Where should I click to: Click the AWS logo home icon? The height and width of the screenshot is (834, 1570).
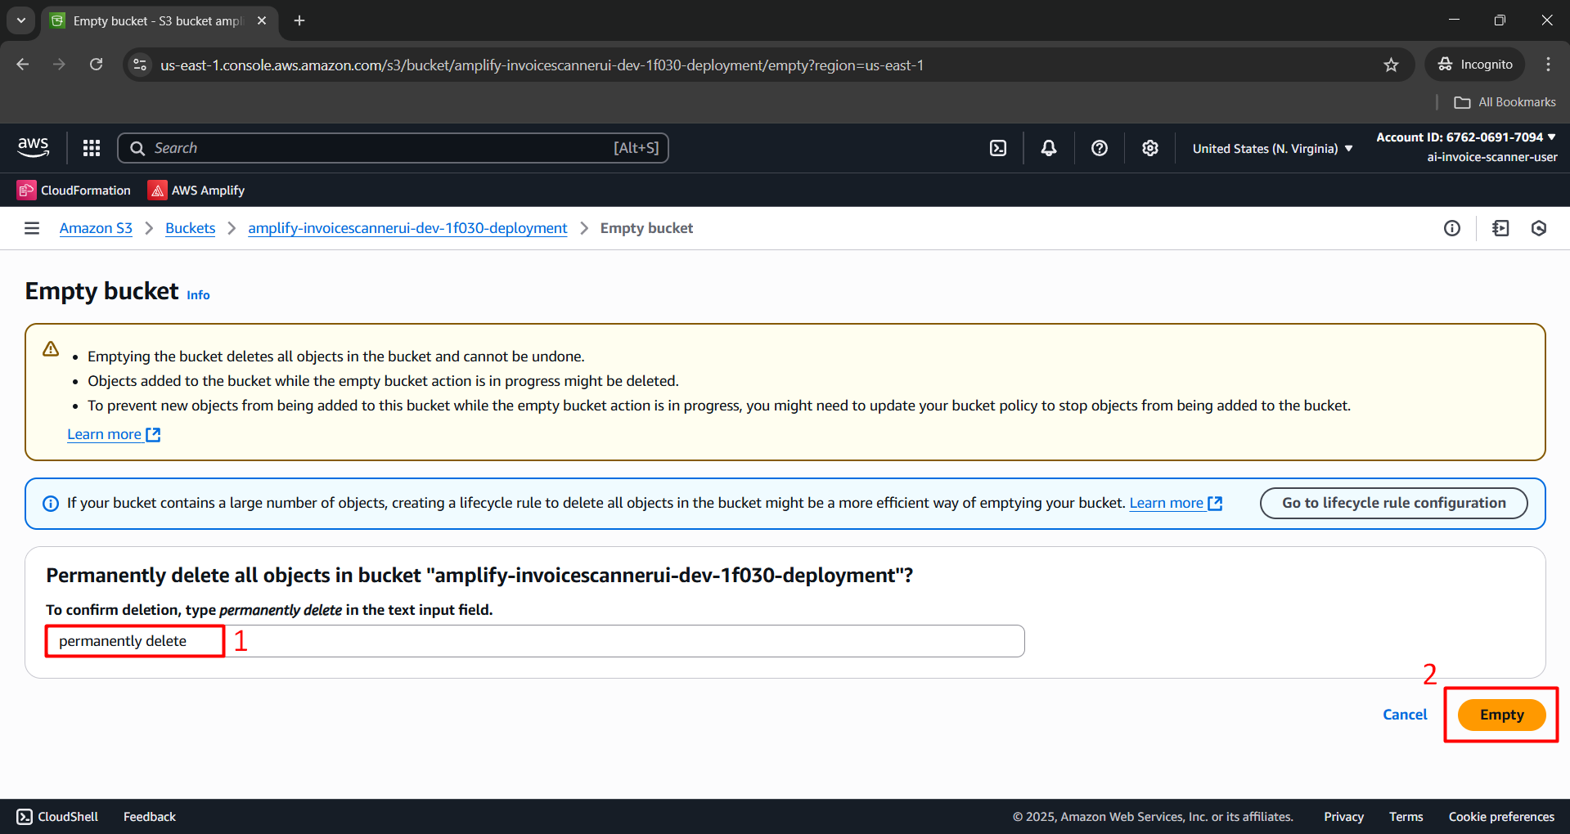pyautogui.click(x=34, y=148)
